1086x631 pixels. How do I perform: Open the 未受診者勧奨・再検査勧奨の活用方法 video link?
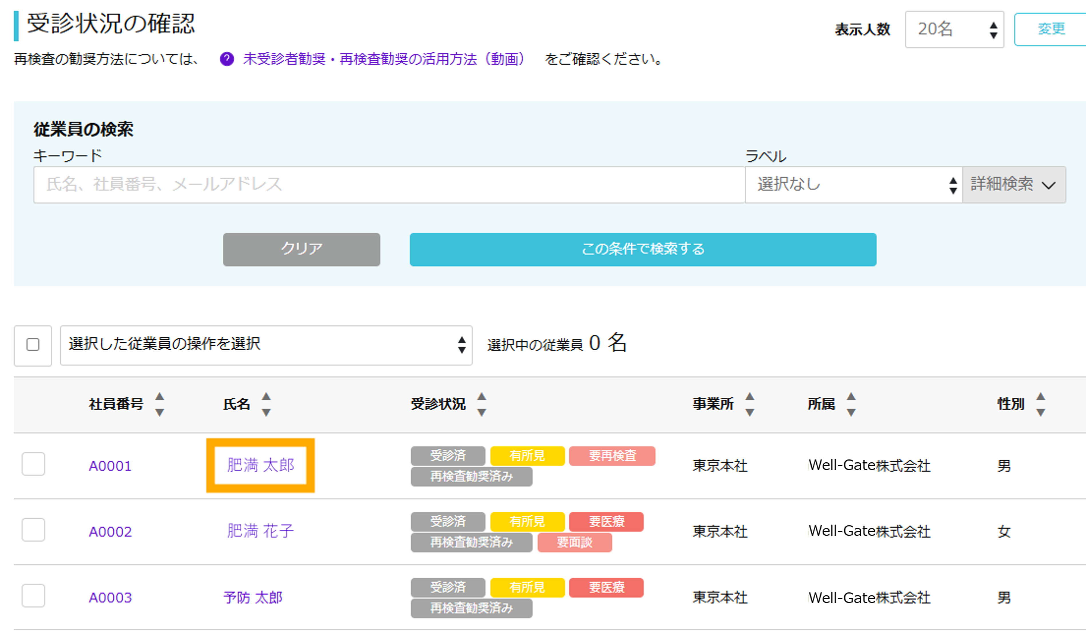point(383,59)
